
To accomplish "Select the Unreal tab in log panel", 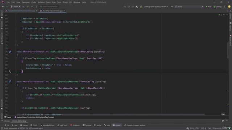I will pos(7,121).
